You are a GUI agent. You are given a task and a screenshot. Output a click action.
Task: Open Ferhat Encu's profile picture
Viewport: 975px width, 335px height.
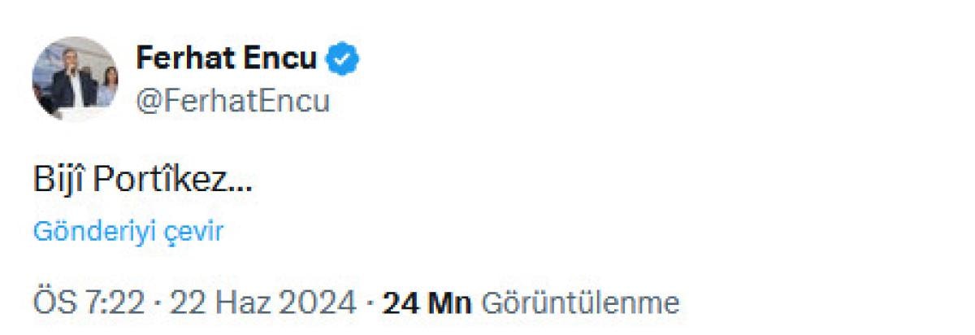coord(76,79)
